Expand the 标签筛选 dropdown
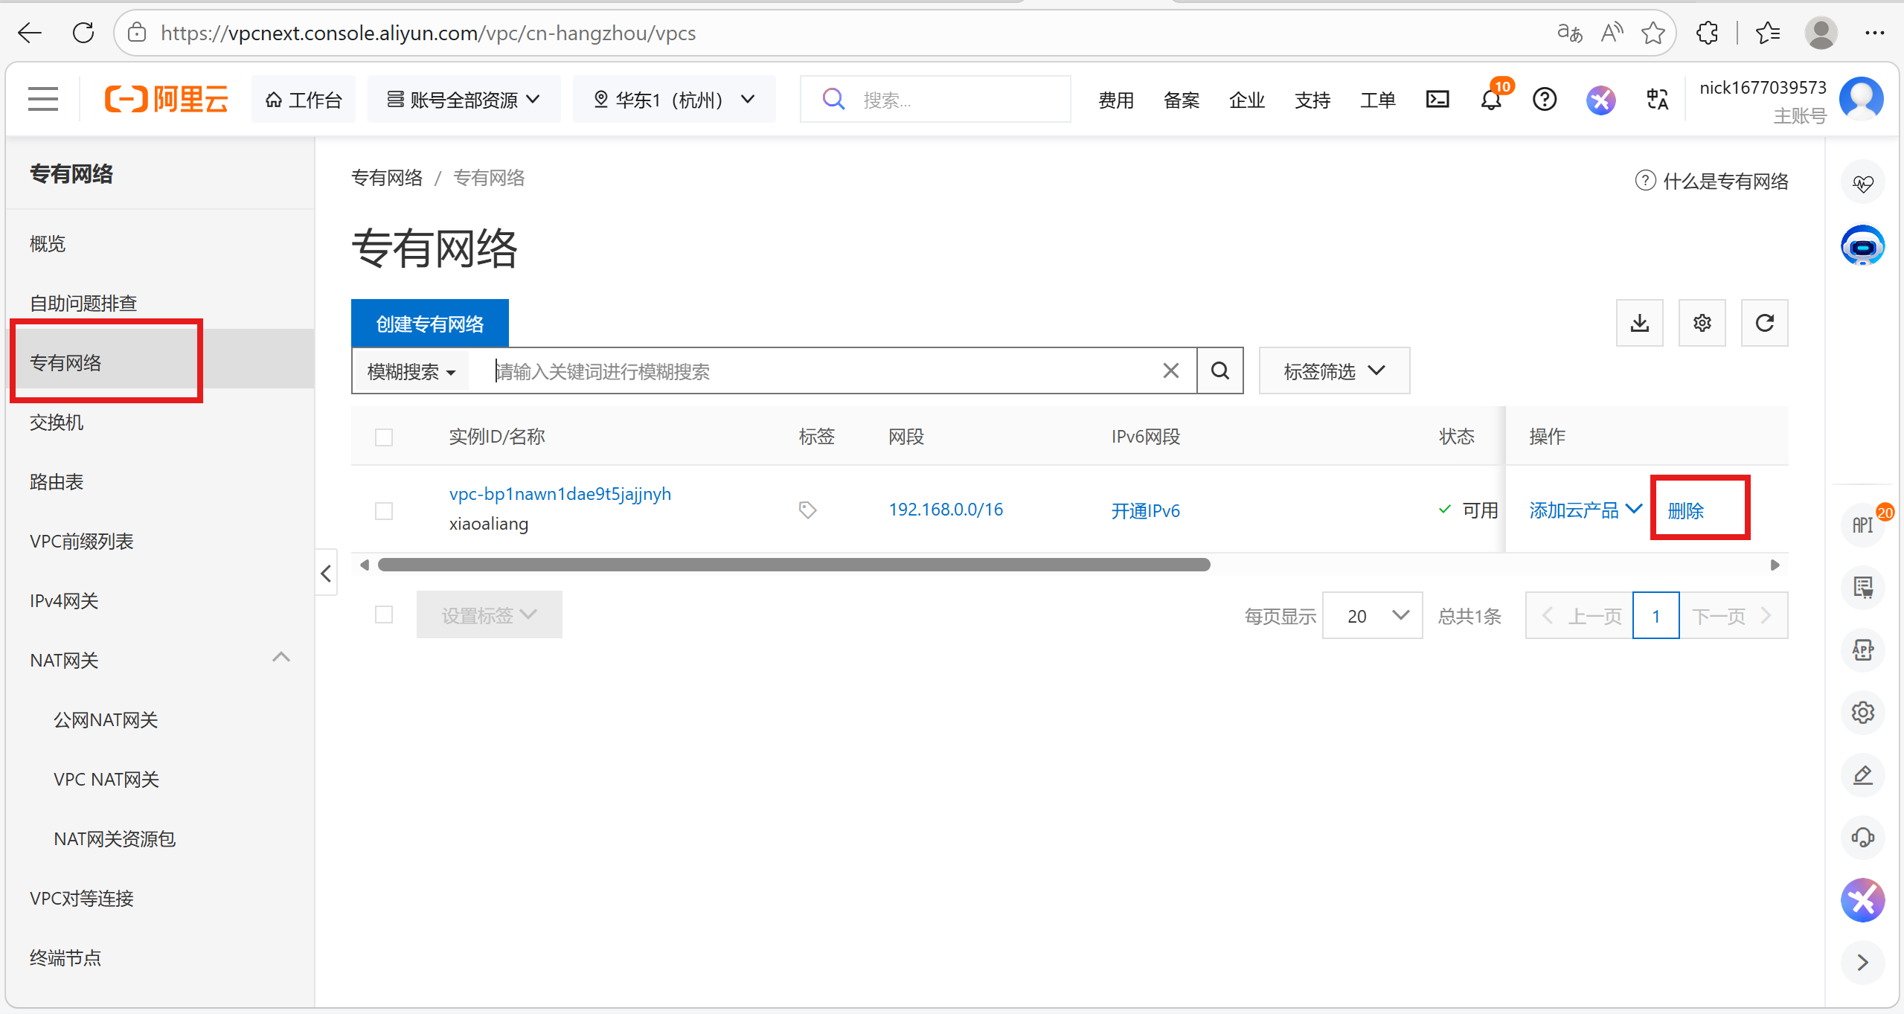The image size is (1904, 1014). tap(1333, 370)
